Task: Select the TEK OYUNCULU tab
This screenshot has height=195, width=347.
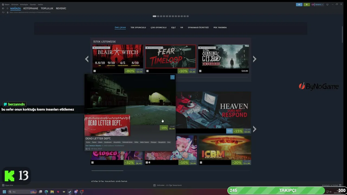Action: point(138,27)
